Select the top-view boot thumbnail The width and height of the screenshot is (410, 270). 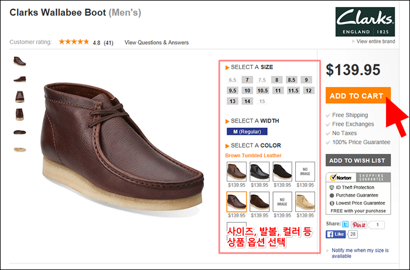coord(19,132)
